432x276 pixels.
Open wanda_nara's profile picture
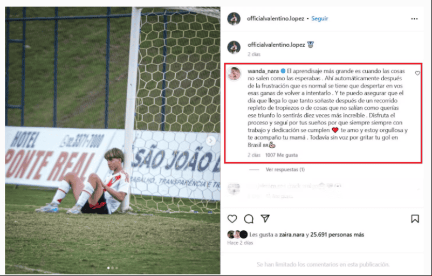pos(234,74)
